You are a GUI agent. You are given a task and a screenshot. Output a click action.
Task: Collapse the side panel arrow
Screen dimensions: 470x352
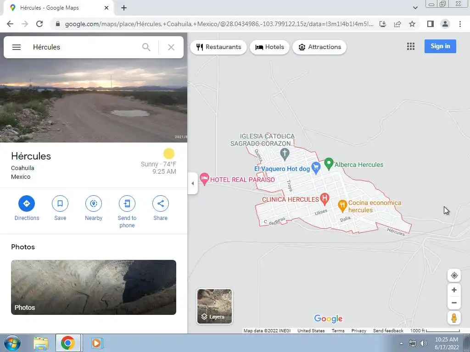(x=193, y=183)
